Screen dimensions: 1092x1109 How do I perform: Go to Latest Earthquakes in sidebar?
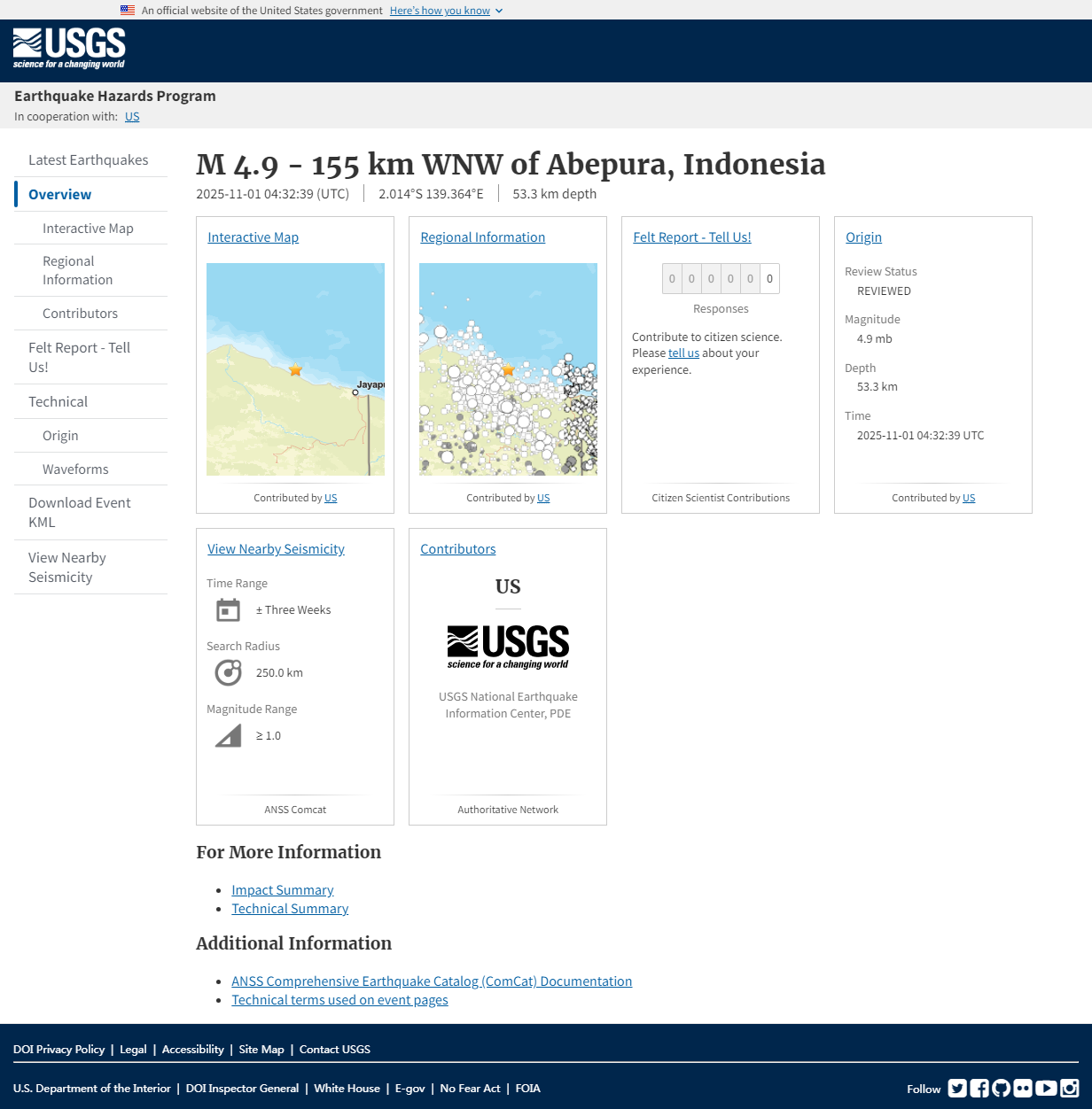click(88, 160)
